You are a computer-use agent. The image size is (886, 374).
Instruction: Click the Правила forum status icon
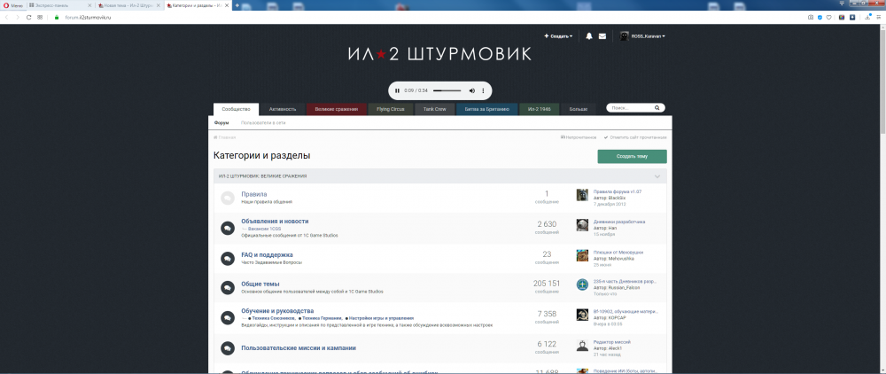click(x=227, y=198)
